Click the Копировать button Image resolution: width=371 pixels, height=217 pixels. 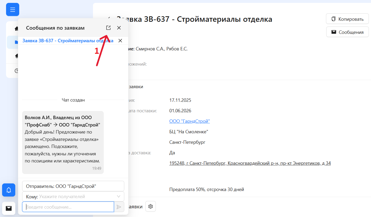coord(347,19)
